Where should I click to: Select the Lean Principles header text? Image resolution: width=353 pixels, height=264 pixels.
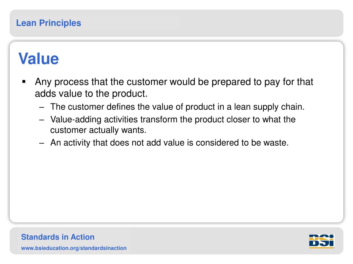pyautogui.click(x=49, y=23)
